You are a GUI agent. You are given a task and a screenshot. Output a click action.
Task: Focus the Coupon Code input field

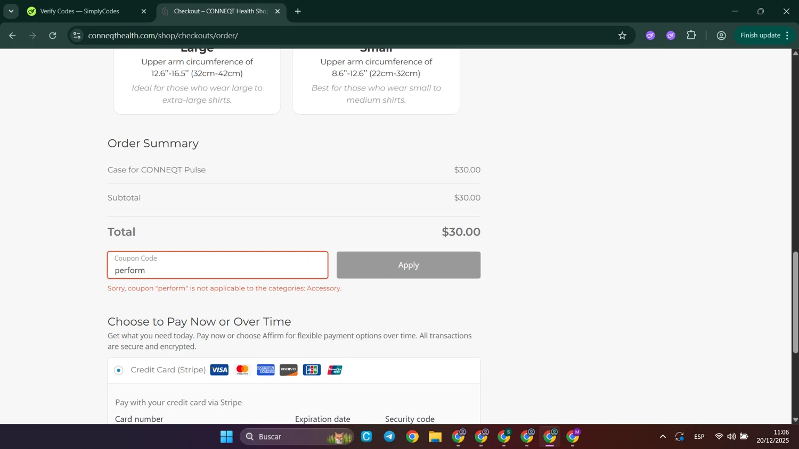pos(218,265)
